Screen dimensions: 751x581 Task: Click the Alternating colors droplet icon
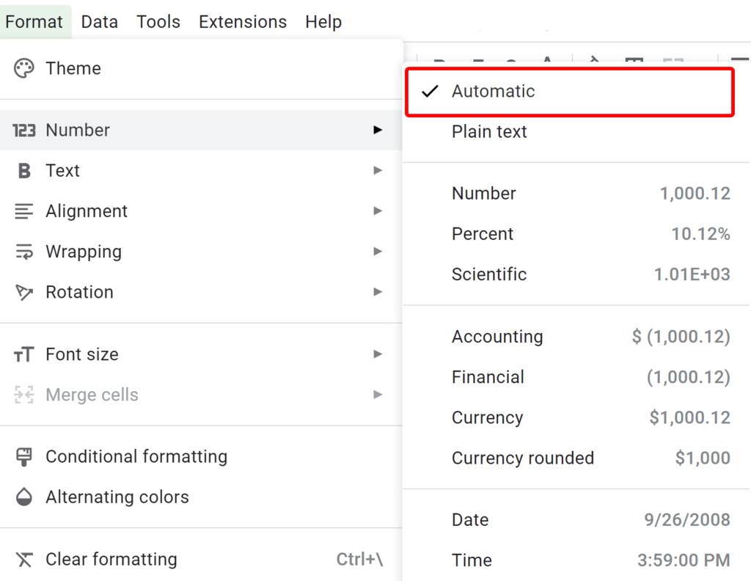coord(23,497)
